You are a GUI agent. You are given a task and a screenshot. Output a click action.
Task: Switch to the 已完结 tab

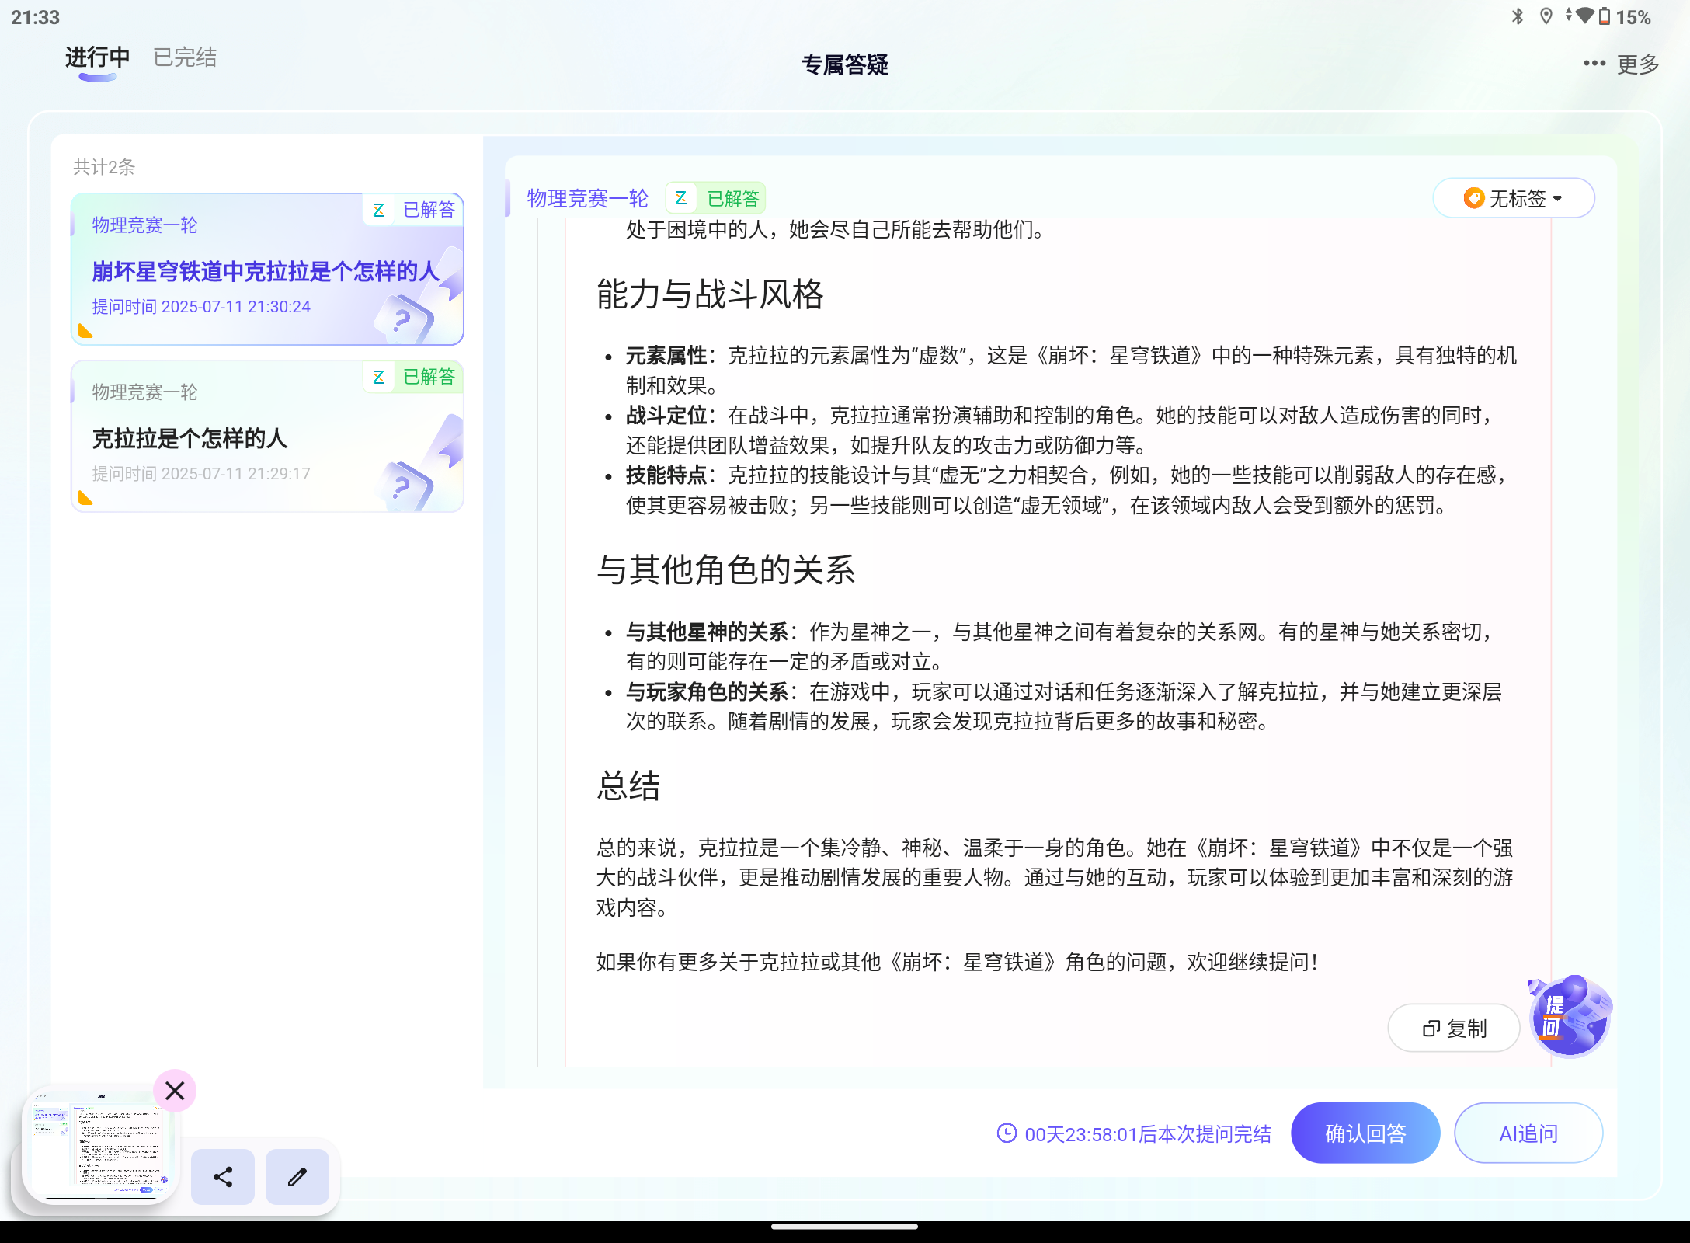pyautogui.click(x=185, y=58)
